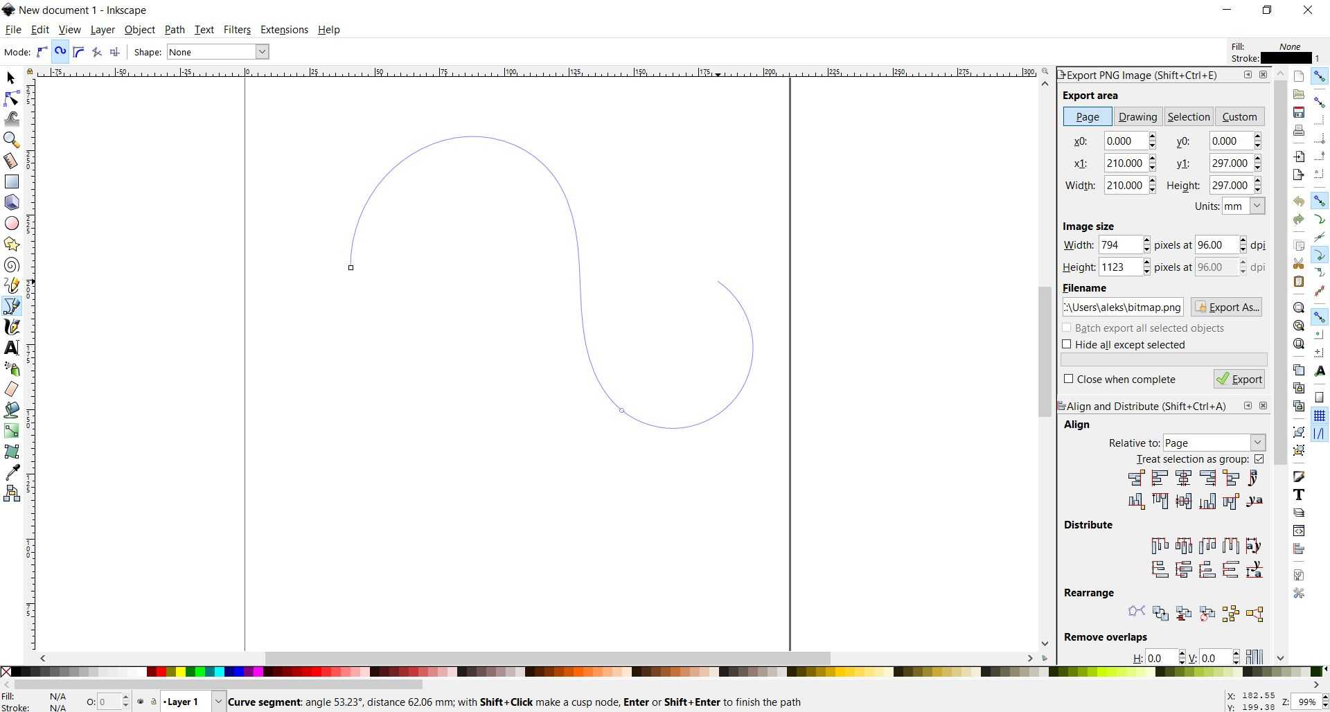The width and height of the screenshot is (1330, 712).
Task: Pick the yellow swatch in palette
Action: (x=180, y=672)
